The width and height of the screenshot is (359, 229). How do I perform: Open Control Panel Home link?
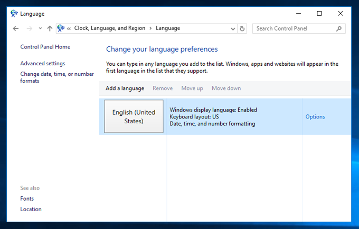(x=45, y=47)
